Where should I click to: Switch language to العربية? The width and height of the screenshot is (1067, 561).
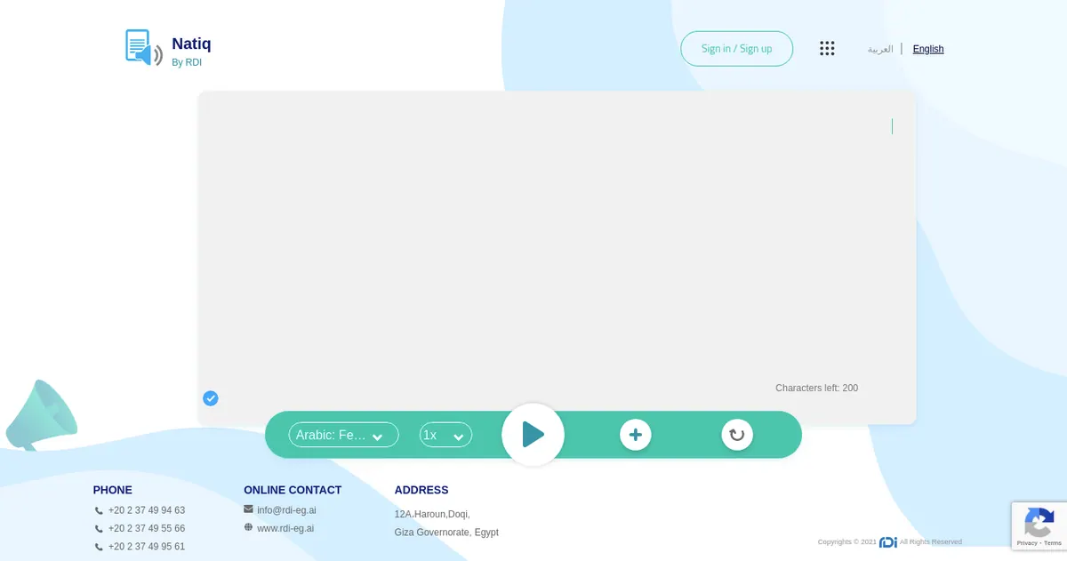(x=880, y=49)
